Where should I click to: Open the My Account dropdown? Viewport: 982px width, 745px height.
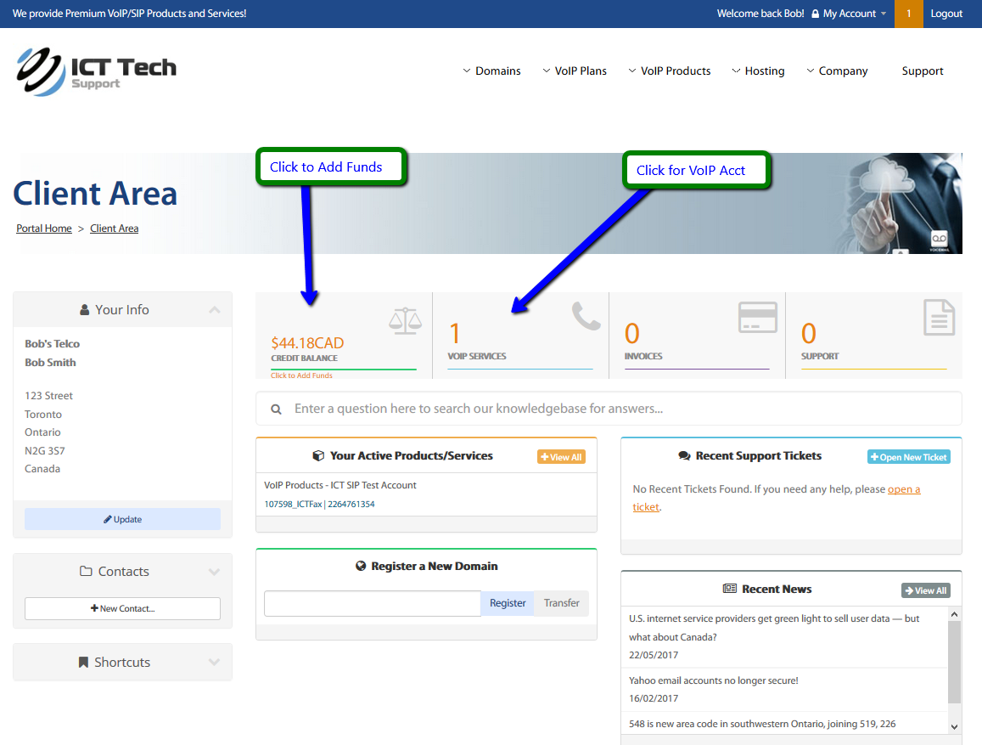(x=849, y=14)
